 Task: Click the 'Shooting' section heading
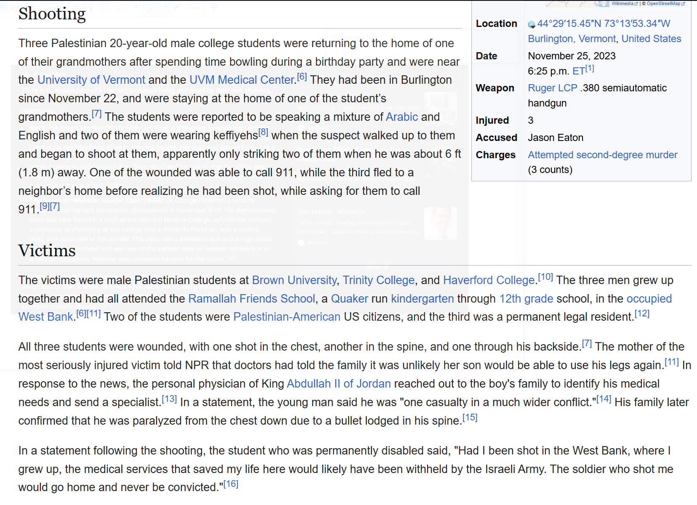tap(52, 14)
